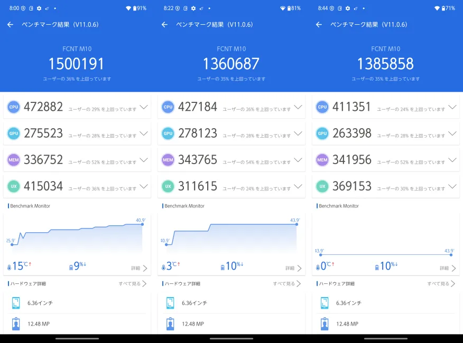Screen dimensions: 463x343
Task: Tap the Wi-Fi icon next to 71% battery
Action: coord(437,8)
